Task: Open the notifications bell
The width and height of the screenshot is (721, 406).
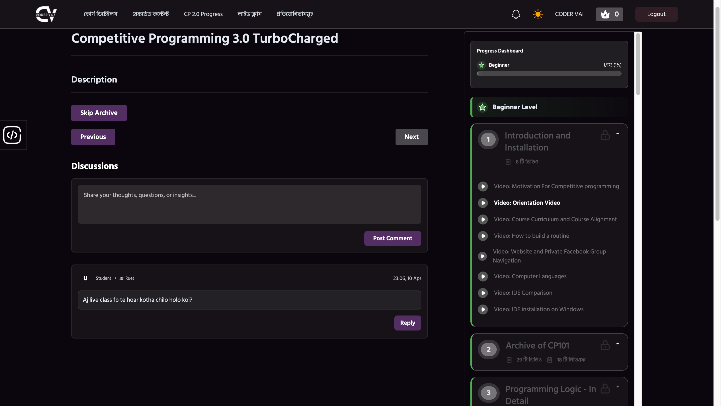Action: (515, 14)
